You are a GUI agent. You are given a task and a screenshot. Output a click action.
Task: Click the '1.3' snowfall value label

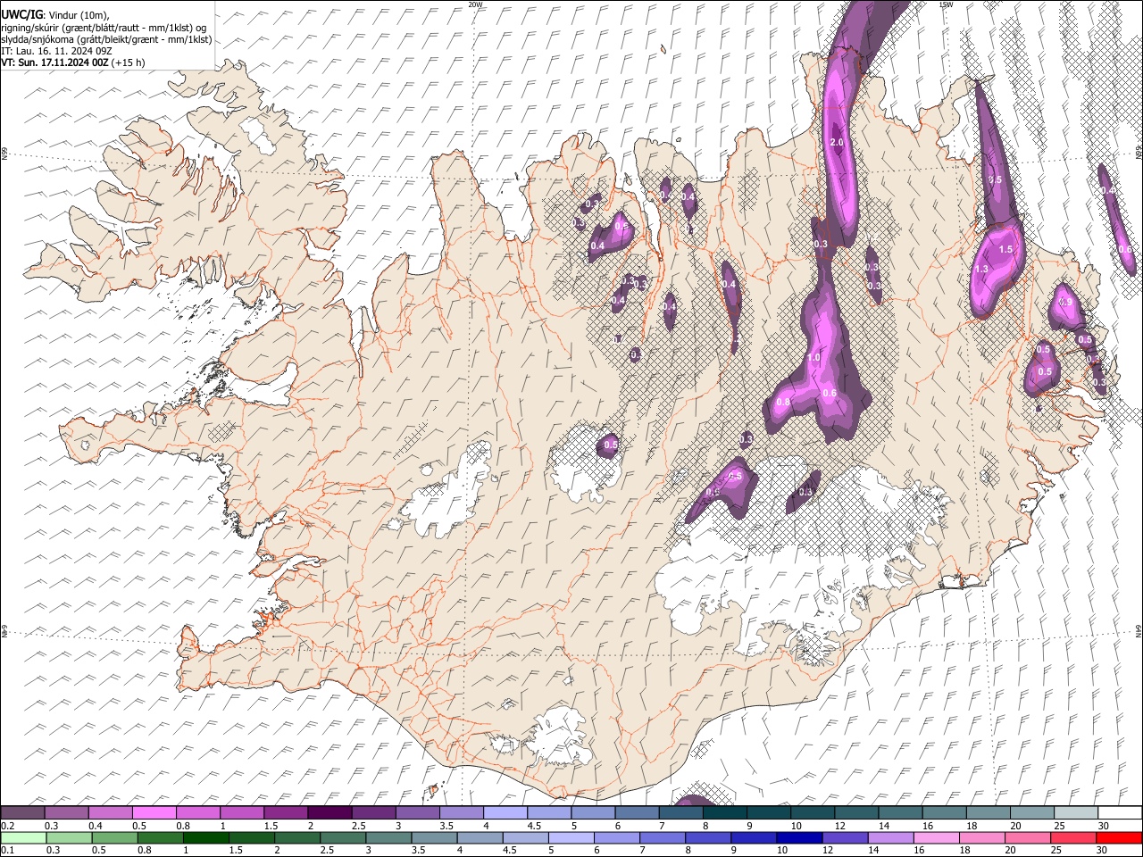click(x=981, y=269)
